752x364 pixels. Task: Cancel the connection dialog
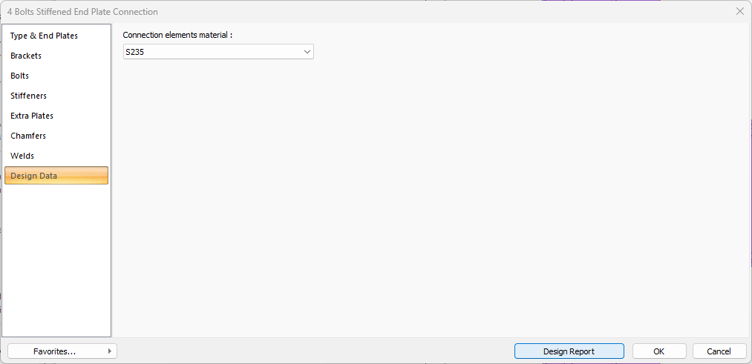click(719, 351)
